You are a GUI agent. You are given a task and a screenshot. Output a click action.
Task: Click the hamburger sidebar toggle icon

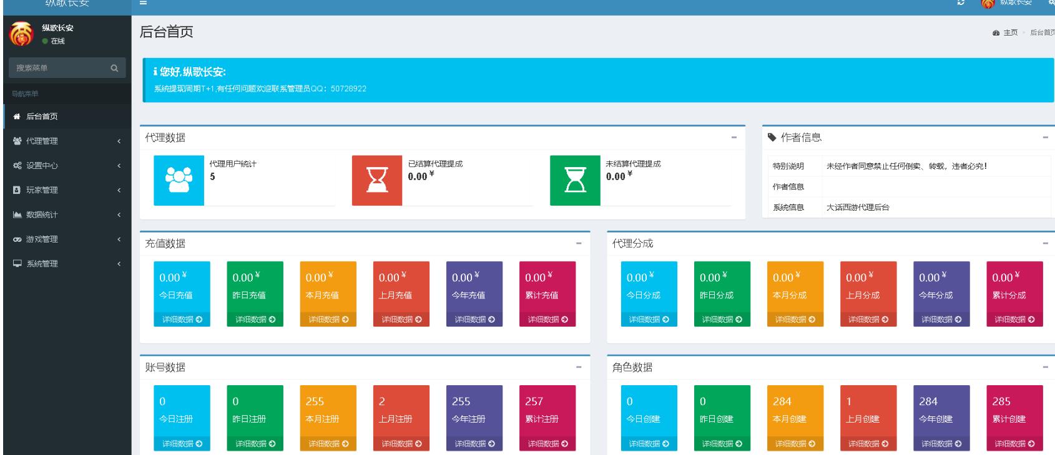143,3
